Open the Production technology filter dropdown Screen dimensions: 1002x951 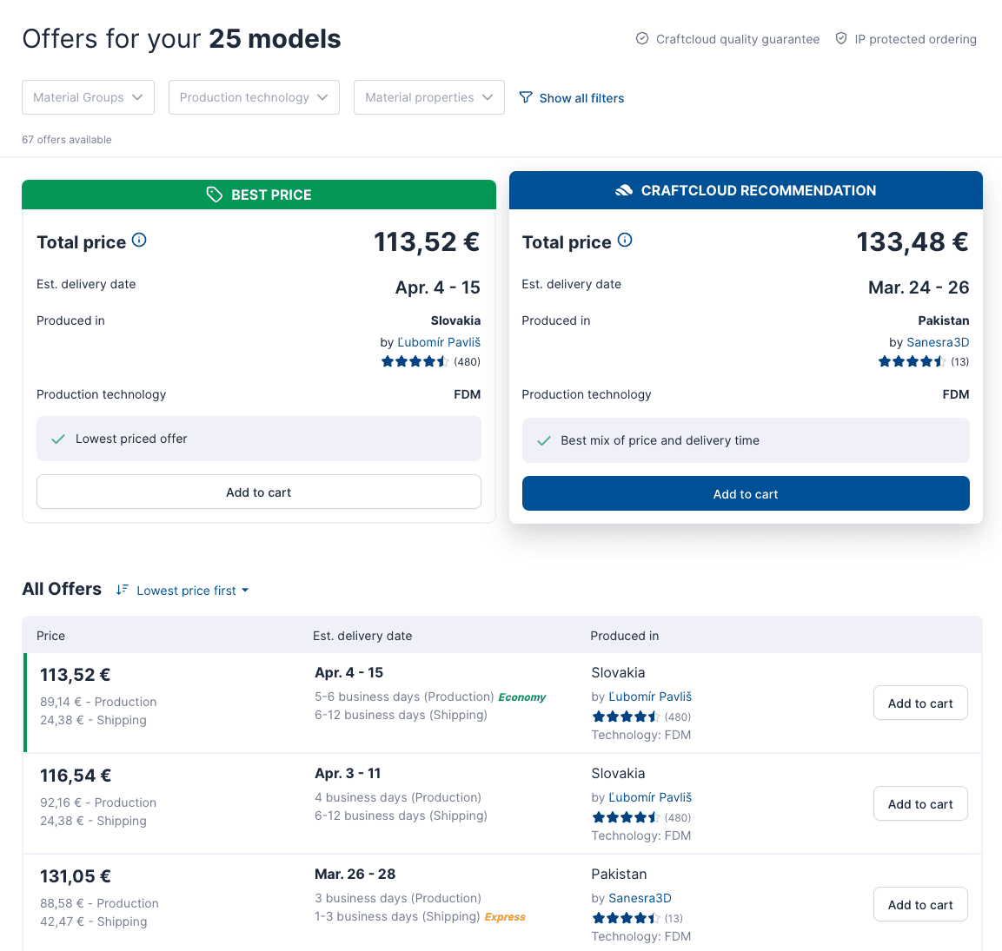click(x=254, y=97)
